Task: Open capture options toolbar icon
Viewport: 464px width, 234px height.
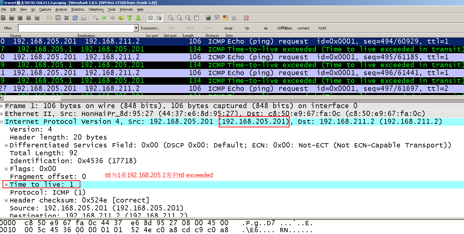Action: (12, 18)
